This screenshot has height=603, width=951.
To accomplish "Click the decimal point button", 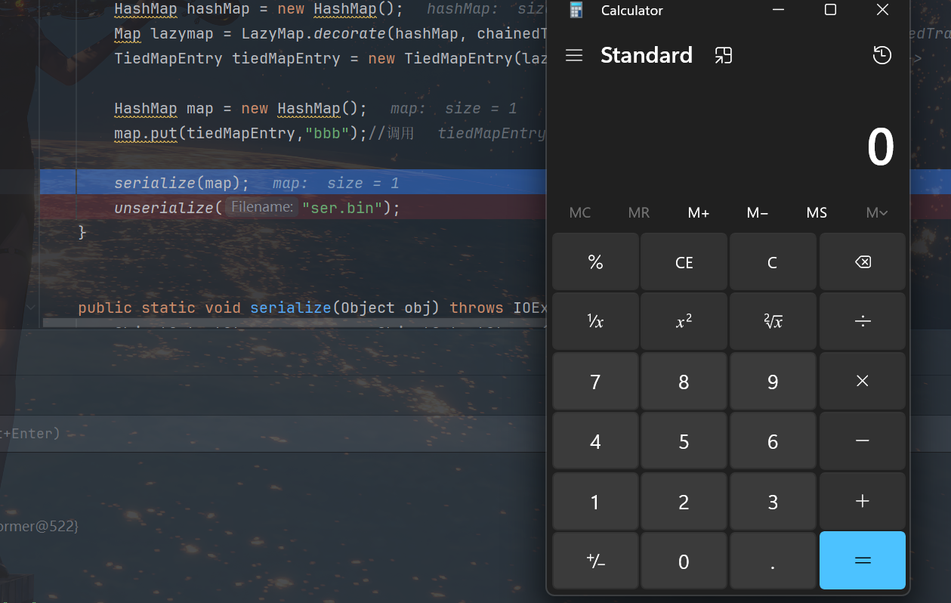I will [772, 561].
